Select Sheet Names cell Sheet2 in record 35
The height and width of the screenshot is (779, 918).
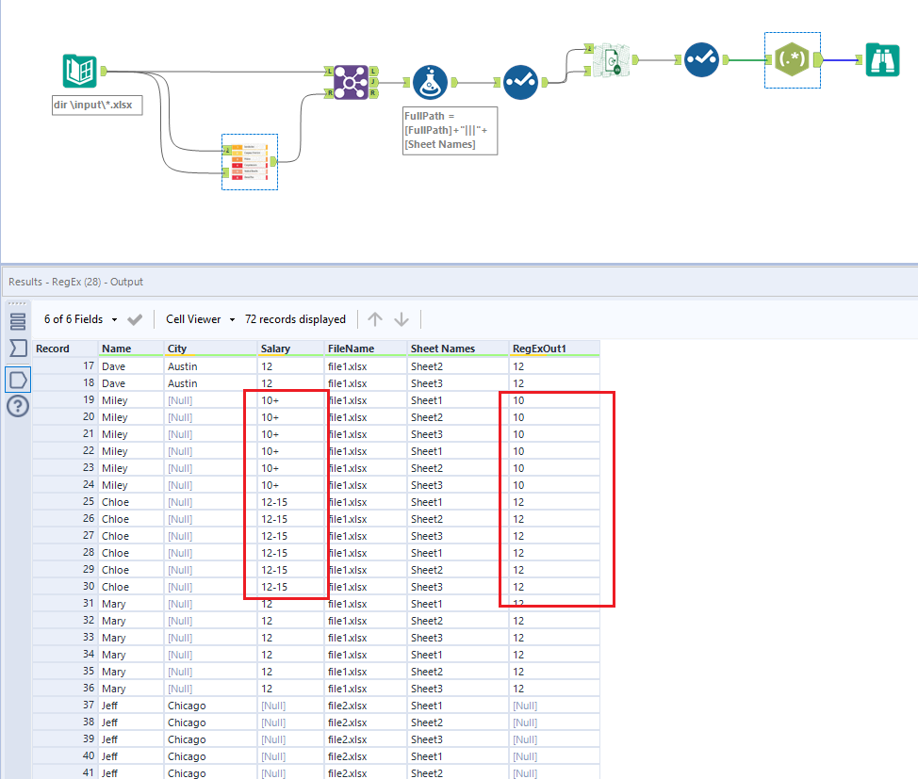tap(458, 672)
